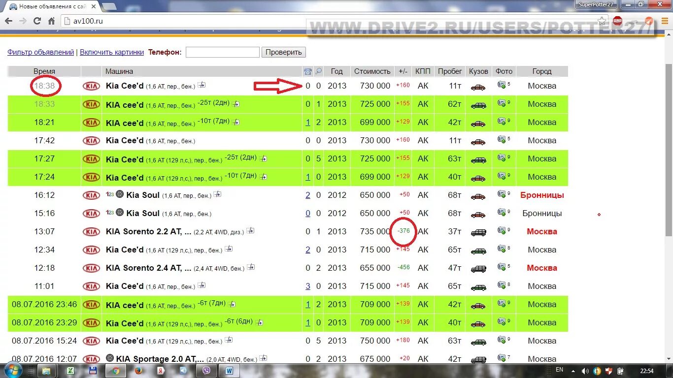The width and height of the screenshot is (673, 378).
Task: Open volume control in system tray
Action: point(585,371)
